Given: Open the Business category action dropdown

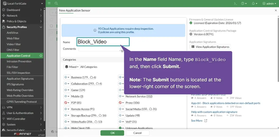Looking at the screenshot, I should coord(67,77).
